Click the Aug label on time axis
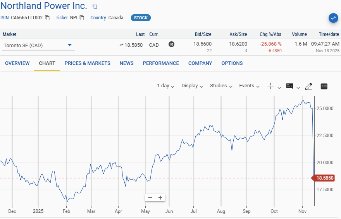This screenshot has width=341, height=219. 221,211
